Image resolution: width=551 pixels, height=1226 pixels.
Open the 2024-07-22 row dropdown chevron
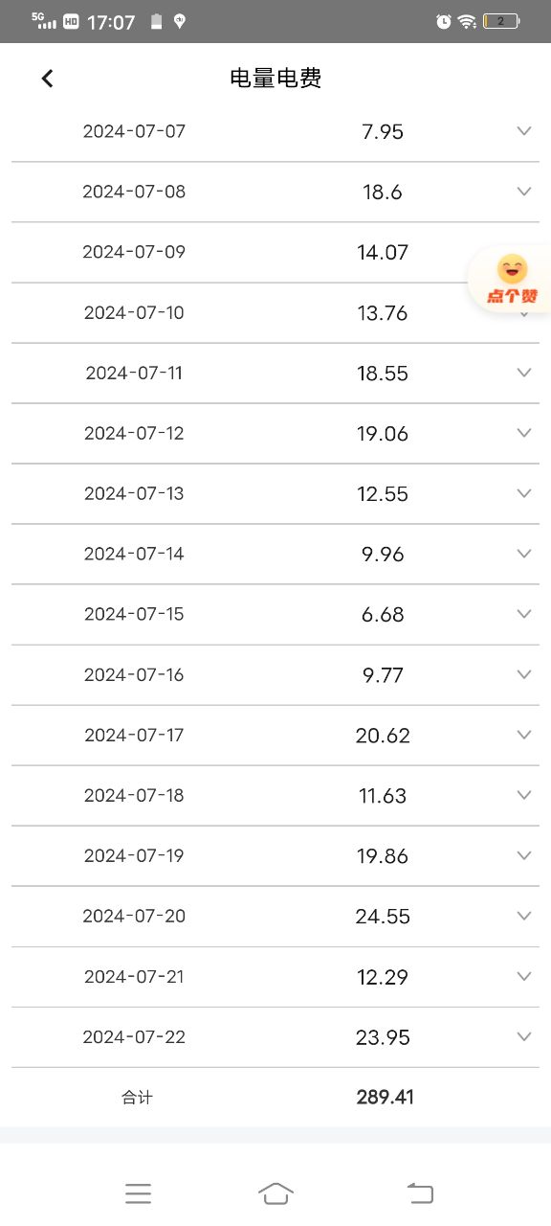pyautogui.click(x=523, y=1036)
